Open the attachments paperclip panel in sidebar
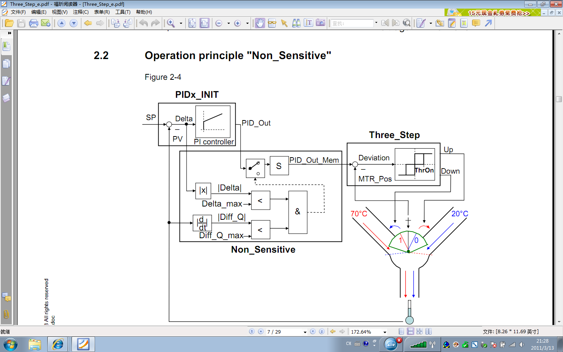 click(6, 314)
